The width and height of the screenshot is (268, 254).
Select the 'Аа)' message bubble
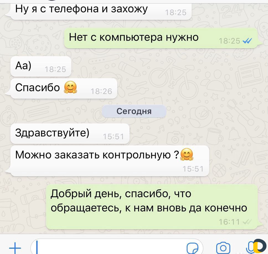click(x=41, y=67)
